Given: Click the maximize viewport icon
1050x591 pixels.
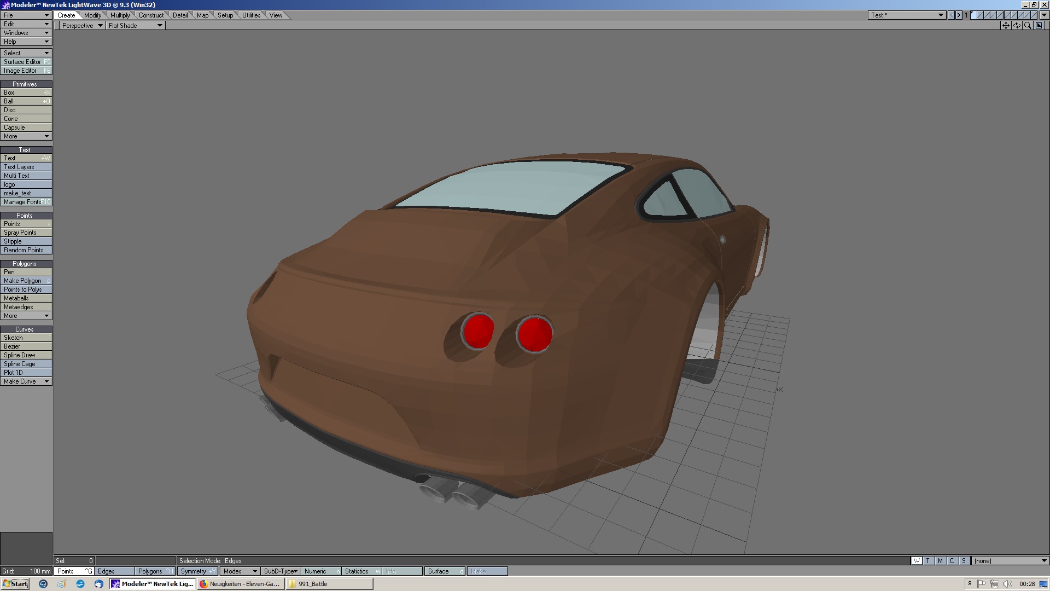Looking at the screenshot, I should 1039,26.
